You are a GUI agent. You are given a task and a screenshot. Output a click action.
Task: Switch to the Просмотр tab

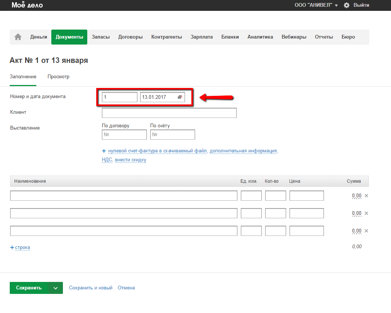click(58, 77)
